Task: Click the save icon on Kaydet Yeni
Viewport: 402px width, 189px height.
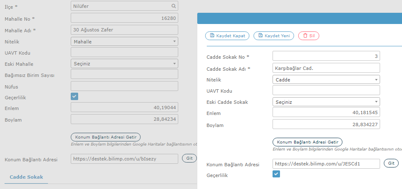Action: [261, 36]
